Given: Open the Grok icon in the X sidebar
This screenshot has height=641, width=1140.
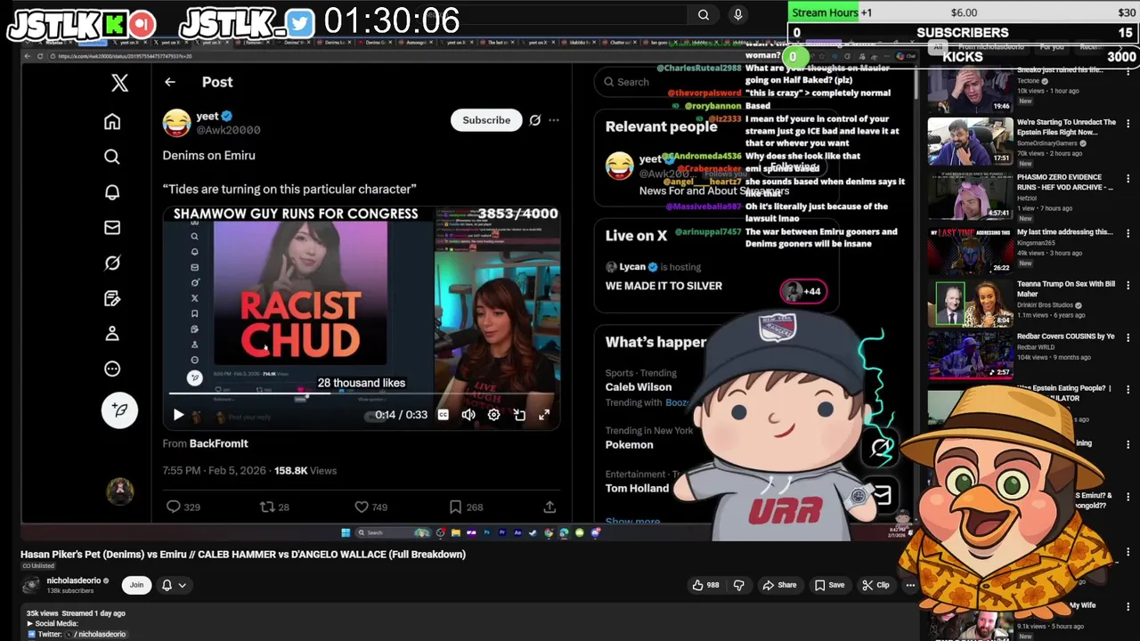Looking at the screenshot, I should [112, 263].
